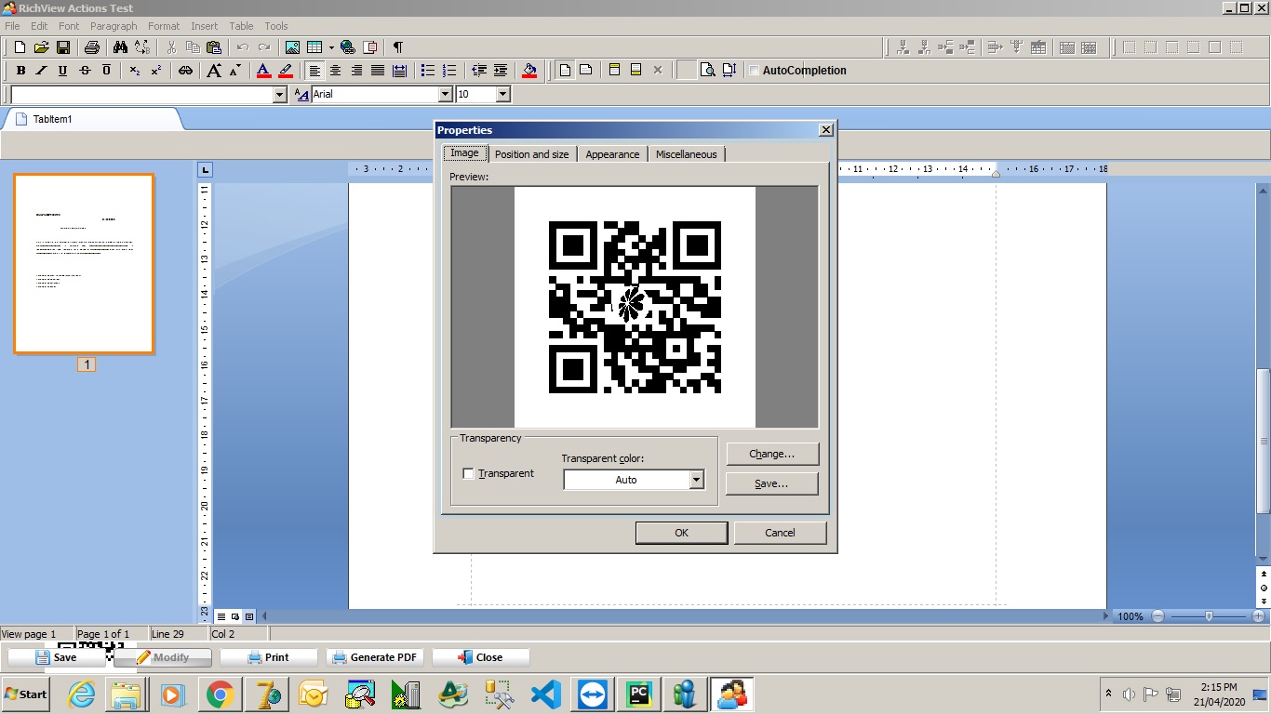Apply bulleted list
Image resolution: width=1271 pixels, height=714 pixels.
pyautogui.click(x=428, y=71)
